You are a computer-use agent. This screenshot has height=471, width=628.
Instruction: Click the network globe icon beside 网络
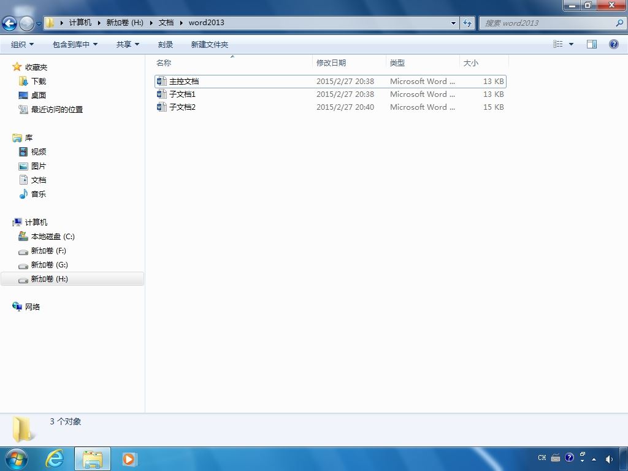(x=17, y=307)
